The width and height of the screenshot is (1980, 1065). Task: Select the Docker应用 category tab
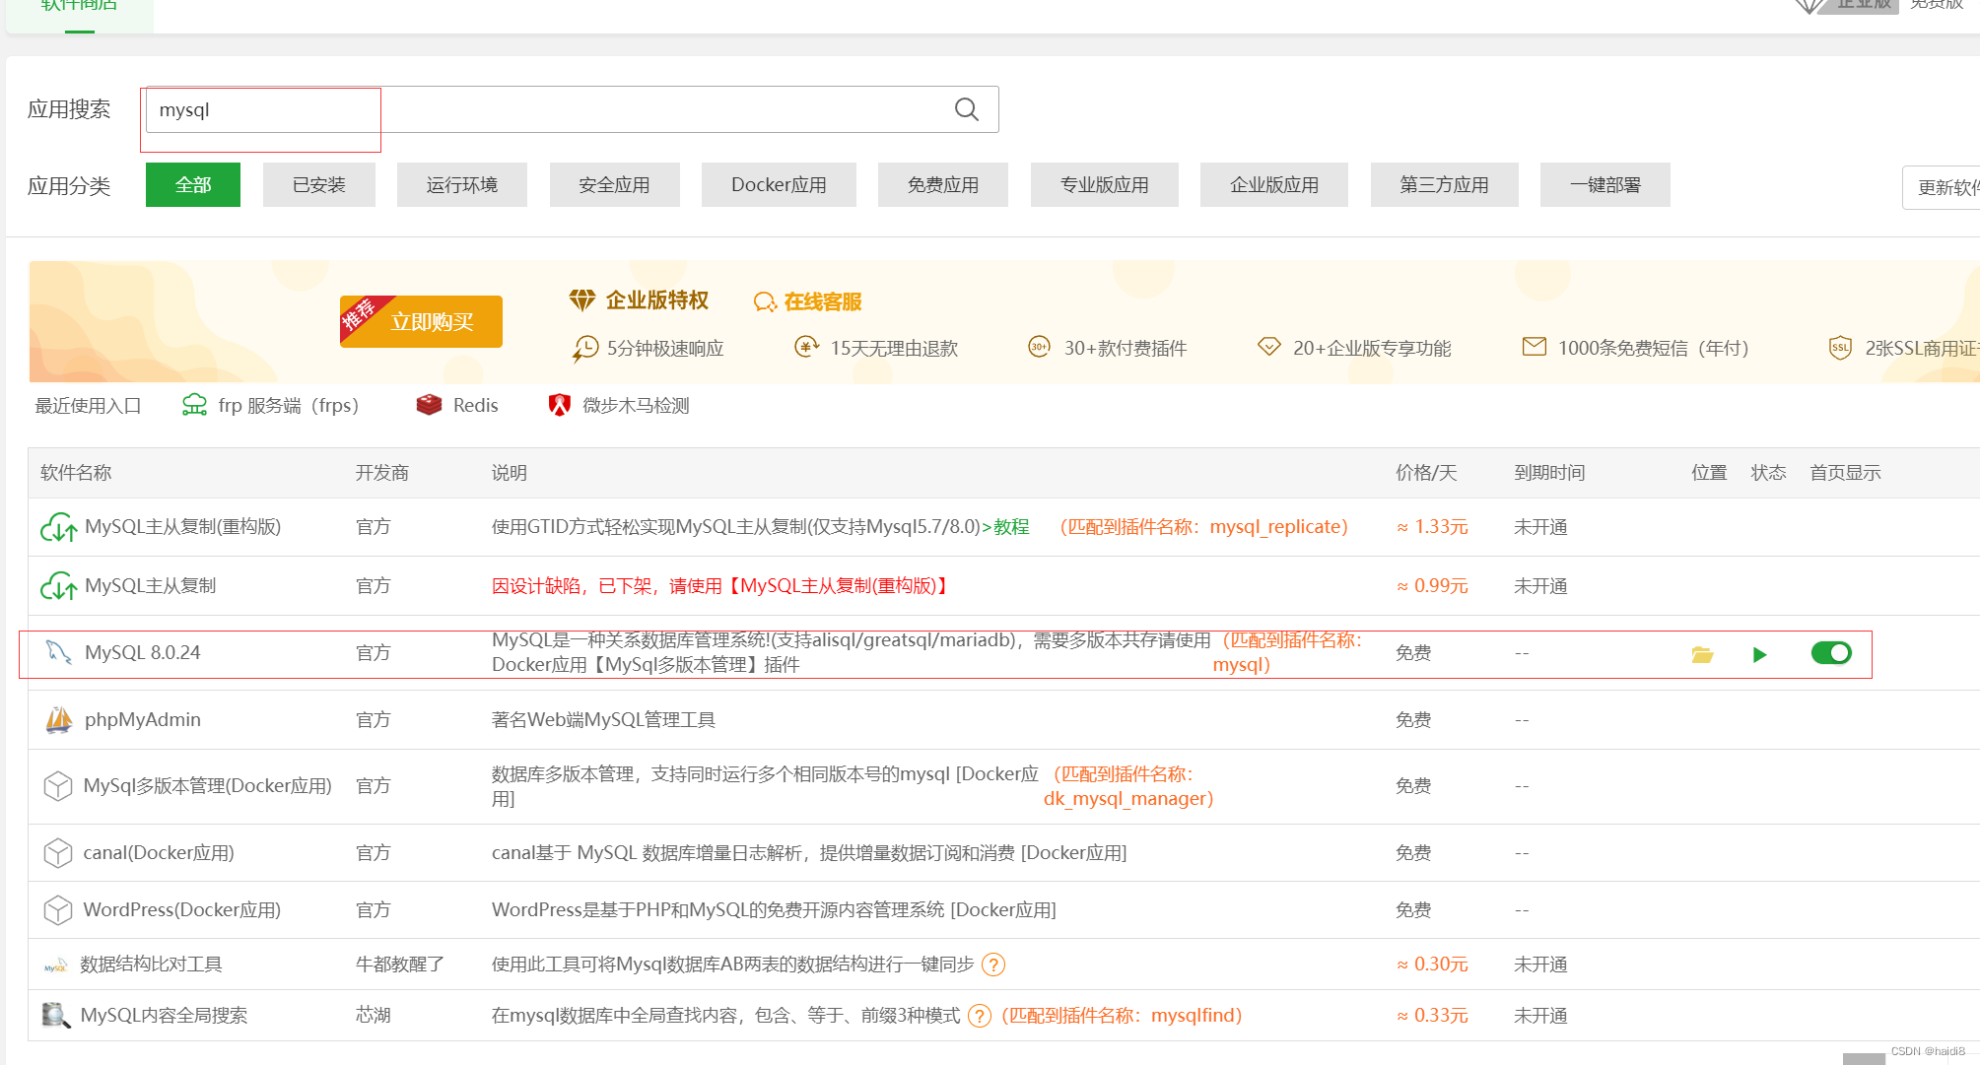779,185
